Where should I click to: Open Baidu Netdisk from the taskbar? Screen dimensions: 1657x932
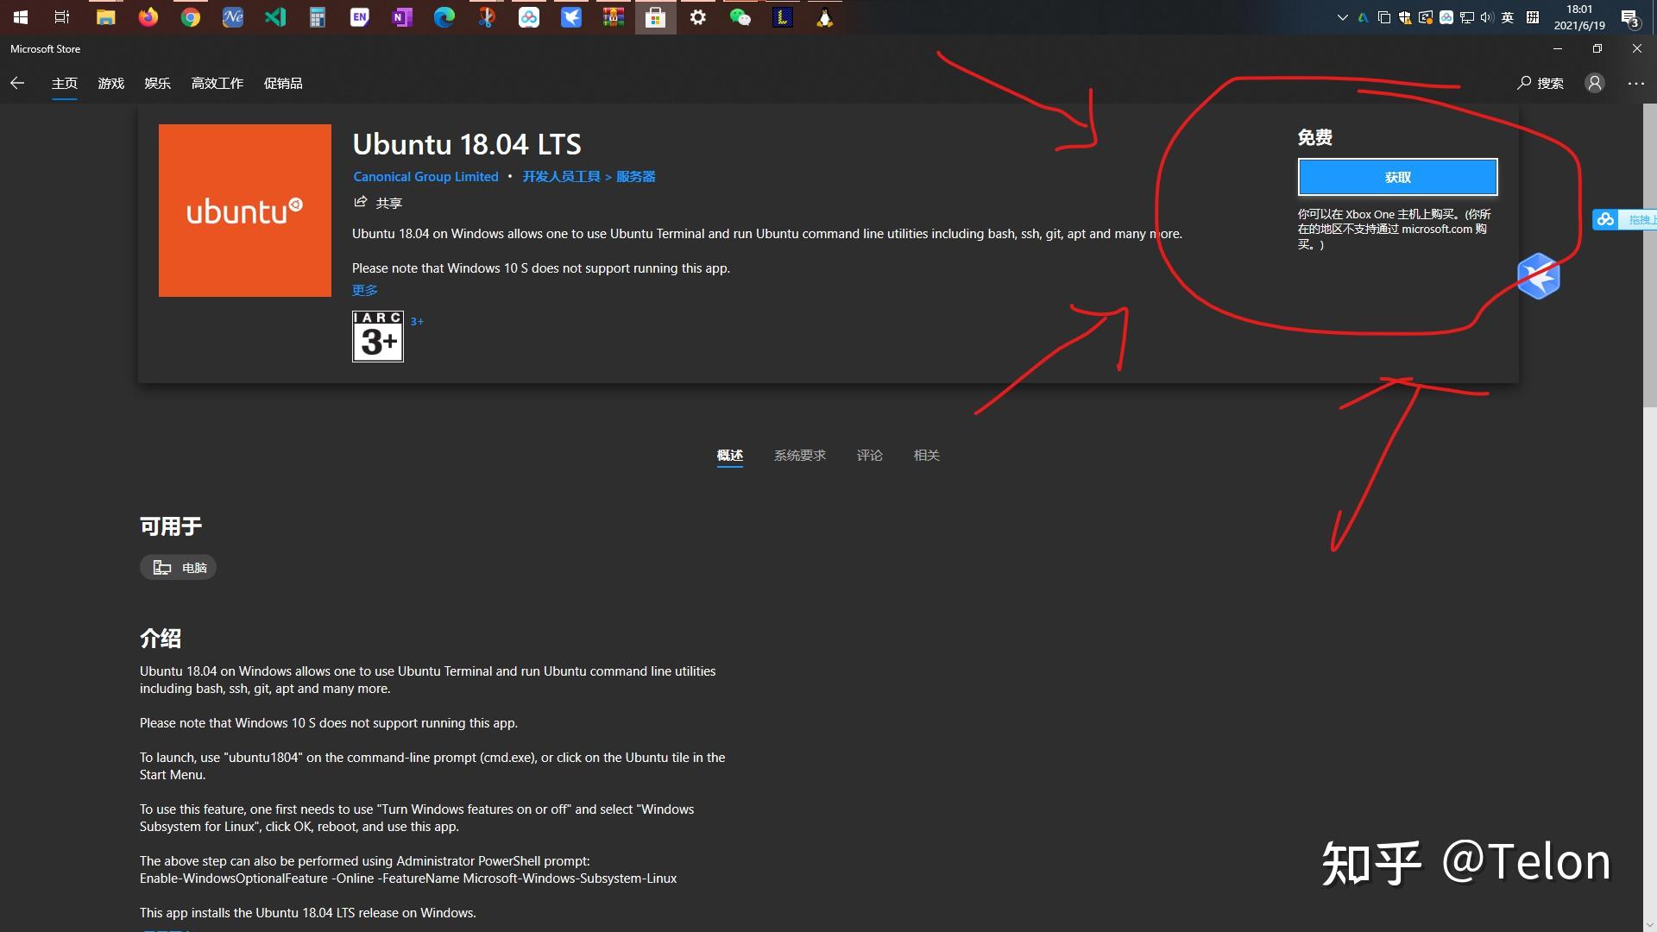529,17
